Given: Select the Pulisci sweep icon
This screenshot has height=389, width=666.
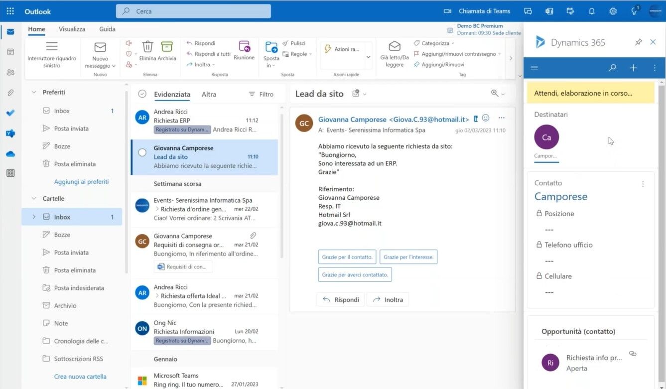Looking at the screenshot, I should [285, 43].
